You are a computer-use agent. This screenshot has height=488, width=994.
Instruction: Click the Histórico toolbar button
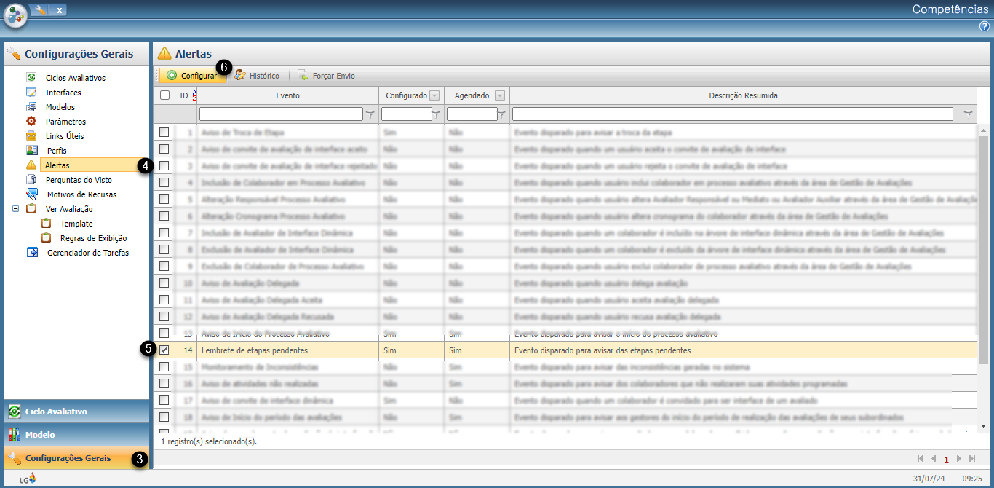click(x=257, y=75)
